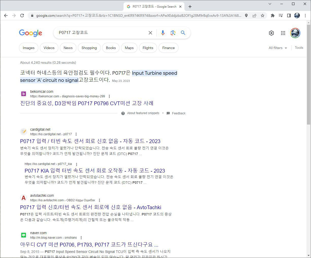Click the page vertical scrollbar thumb
The width and height of the screenshot is (311, 258).
pyautogui.click(x=308, y=74)
